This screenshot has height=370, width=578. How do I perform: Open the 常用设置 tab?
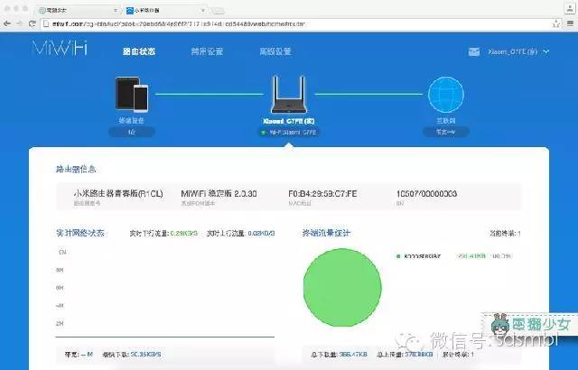[x=207, y=51]
